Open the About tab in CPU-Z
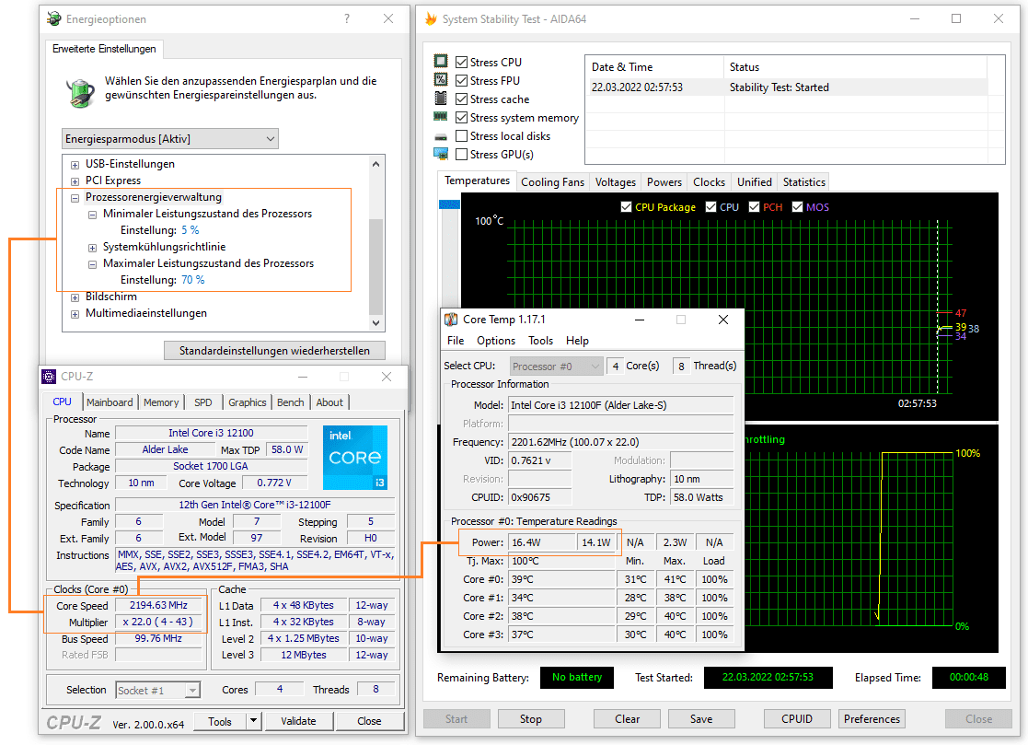The height and width of the screenshot is (745, 1028). (x=329, y=402)
